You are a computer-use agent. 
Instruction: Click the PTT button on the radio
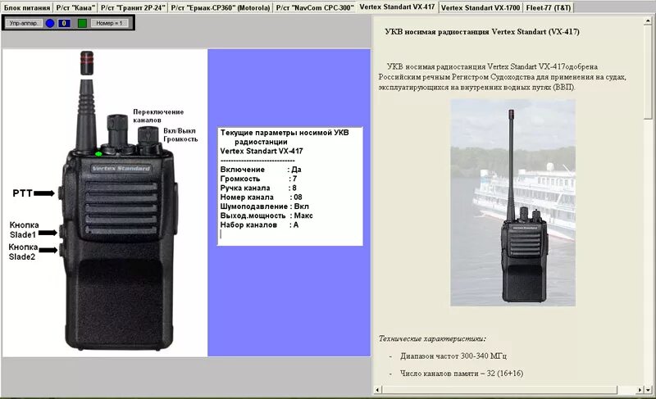[x=61, y=193]
